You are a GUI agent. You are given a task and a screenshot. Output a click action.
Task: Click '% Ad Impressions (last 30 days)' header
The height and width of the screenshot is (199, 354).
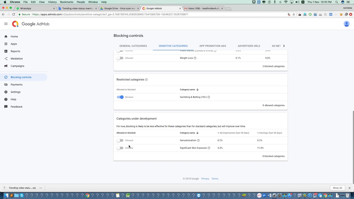click(x=233, y=133)
